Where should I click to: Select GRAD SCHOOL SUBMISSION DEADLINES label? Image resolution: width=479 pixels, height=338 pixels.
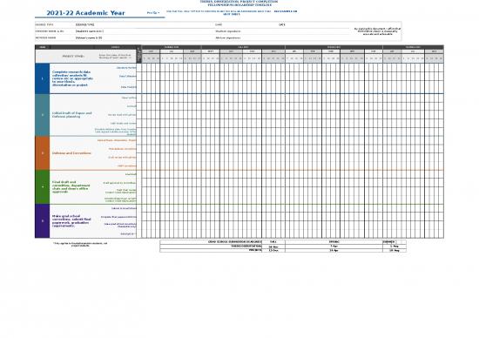pyautogui.click(x=234, y=241)
